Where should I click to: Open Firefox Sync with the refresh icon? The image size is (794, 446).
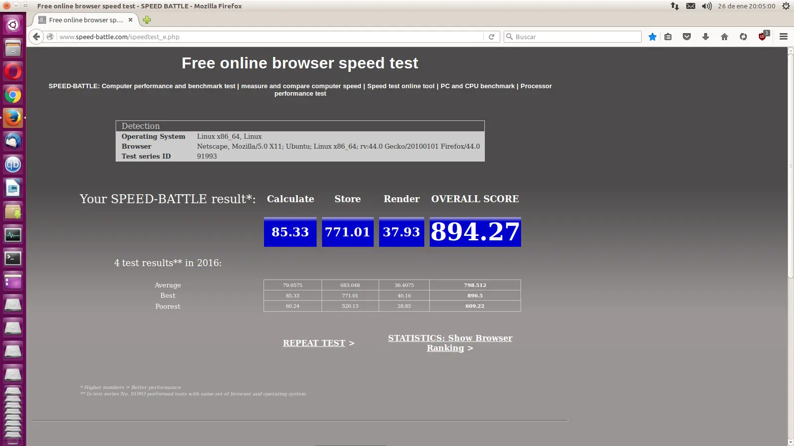click(x=743, y=36)
